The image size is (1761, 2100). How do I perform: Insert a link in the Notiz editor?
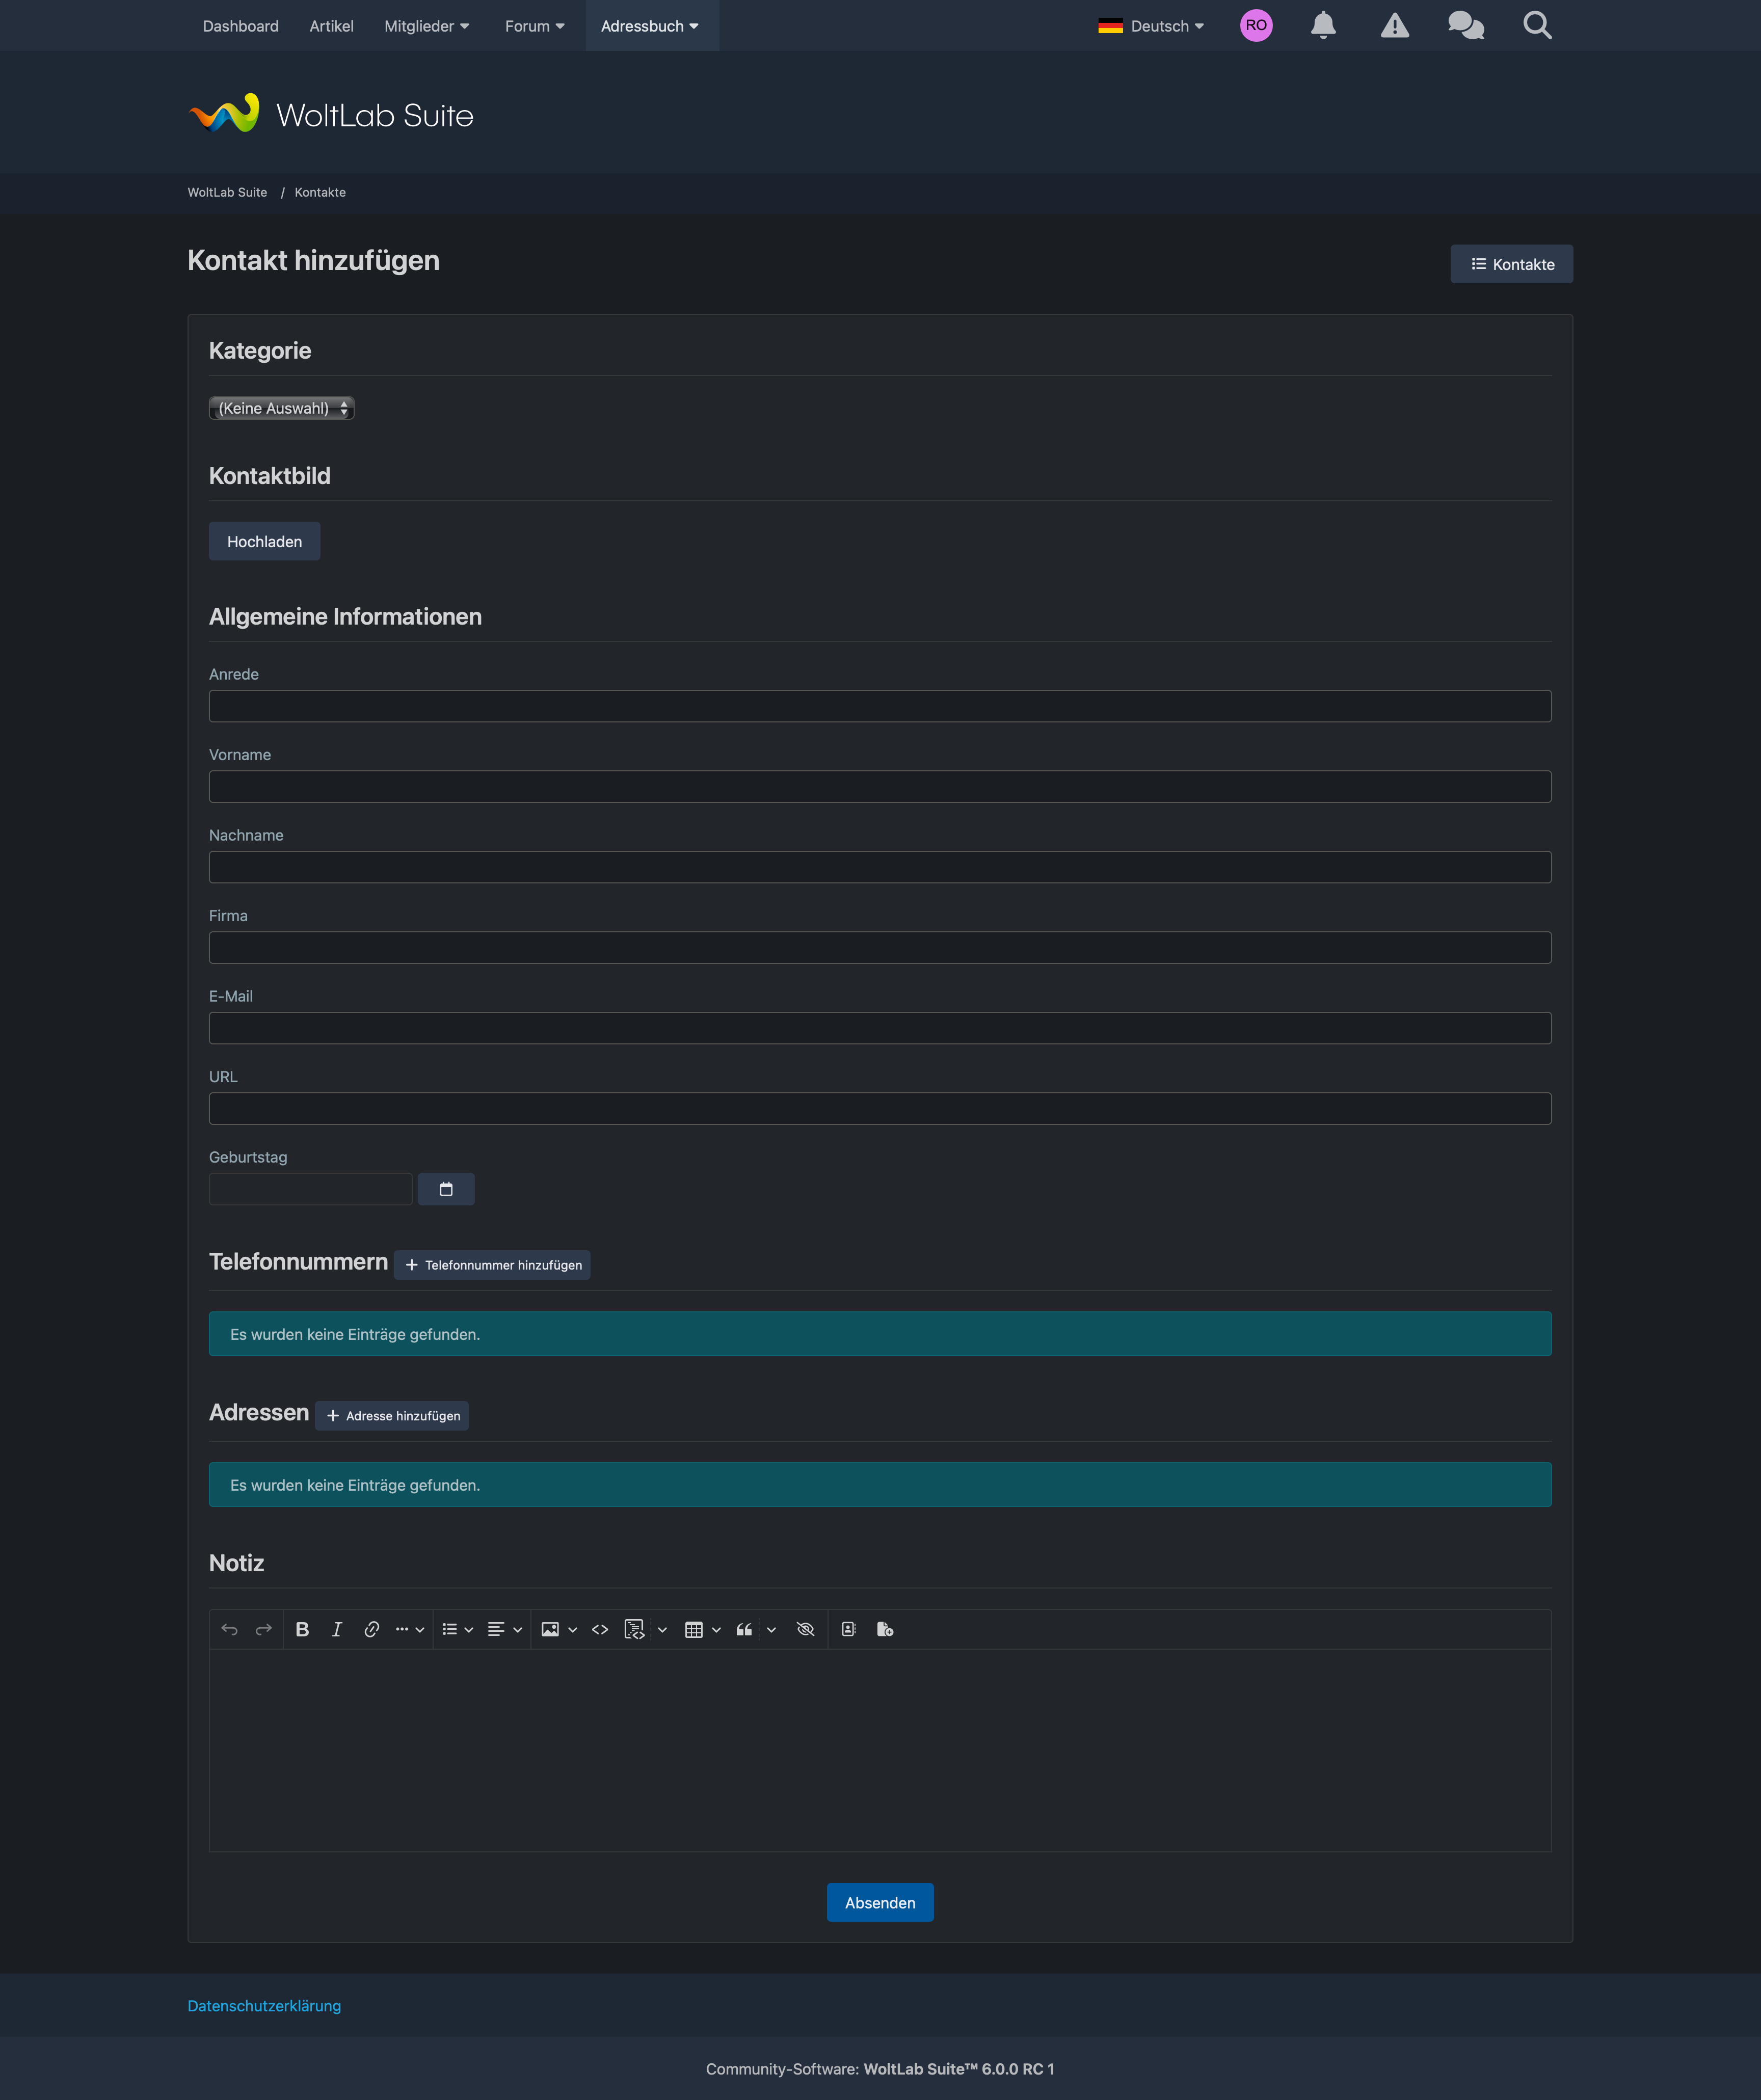pyautogui.click(x=371, y=1629)
